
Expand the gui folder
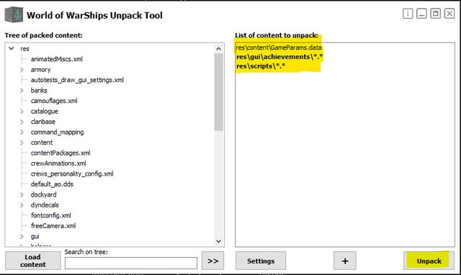click(22, 236)
